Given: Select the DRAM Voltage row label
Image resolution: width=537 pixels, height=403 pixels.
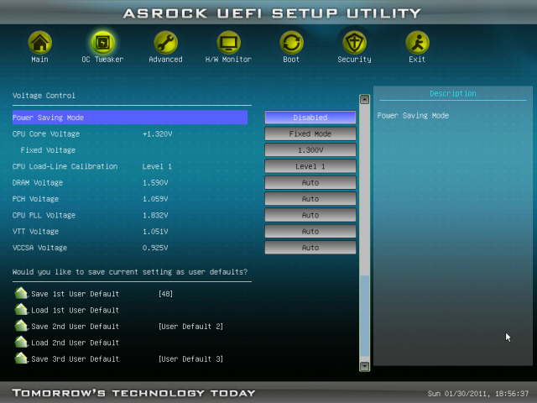Looking at the screenshot, I should click(38, 183).
